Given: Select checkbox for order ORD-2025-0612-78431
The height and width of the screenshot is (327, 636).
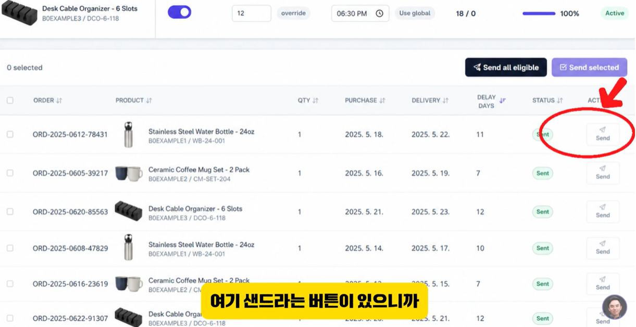Looking at the screenshot, I should click(x=10, y=134).
